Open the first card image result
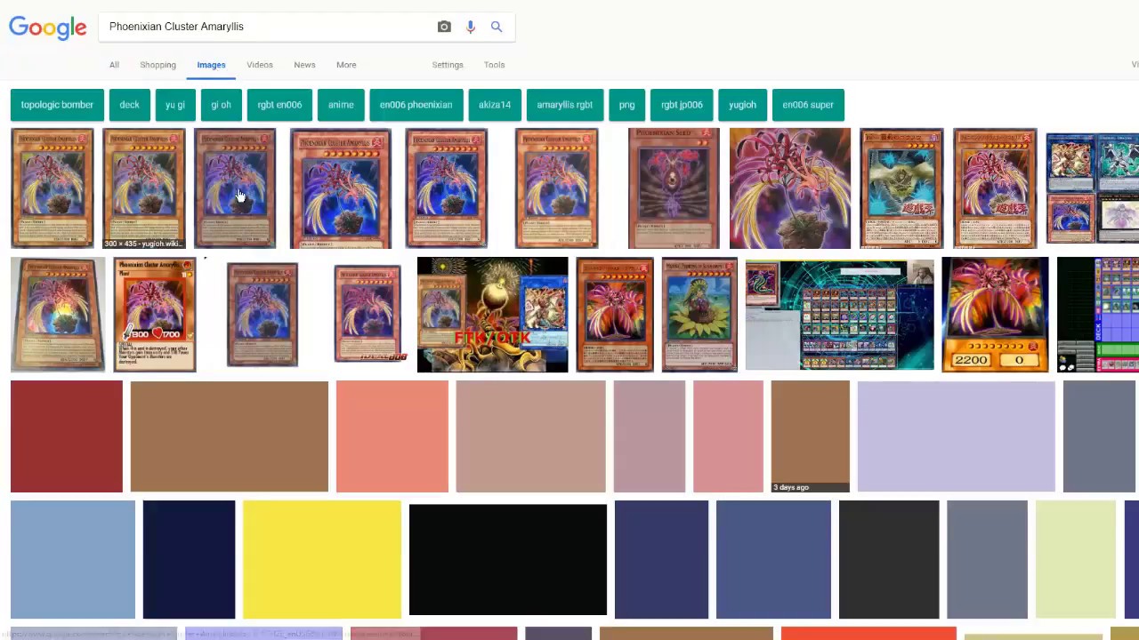The image size is (1139, 640). click(x=52, y=188)
